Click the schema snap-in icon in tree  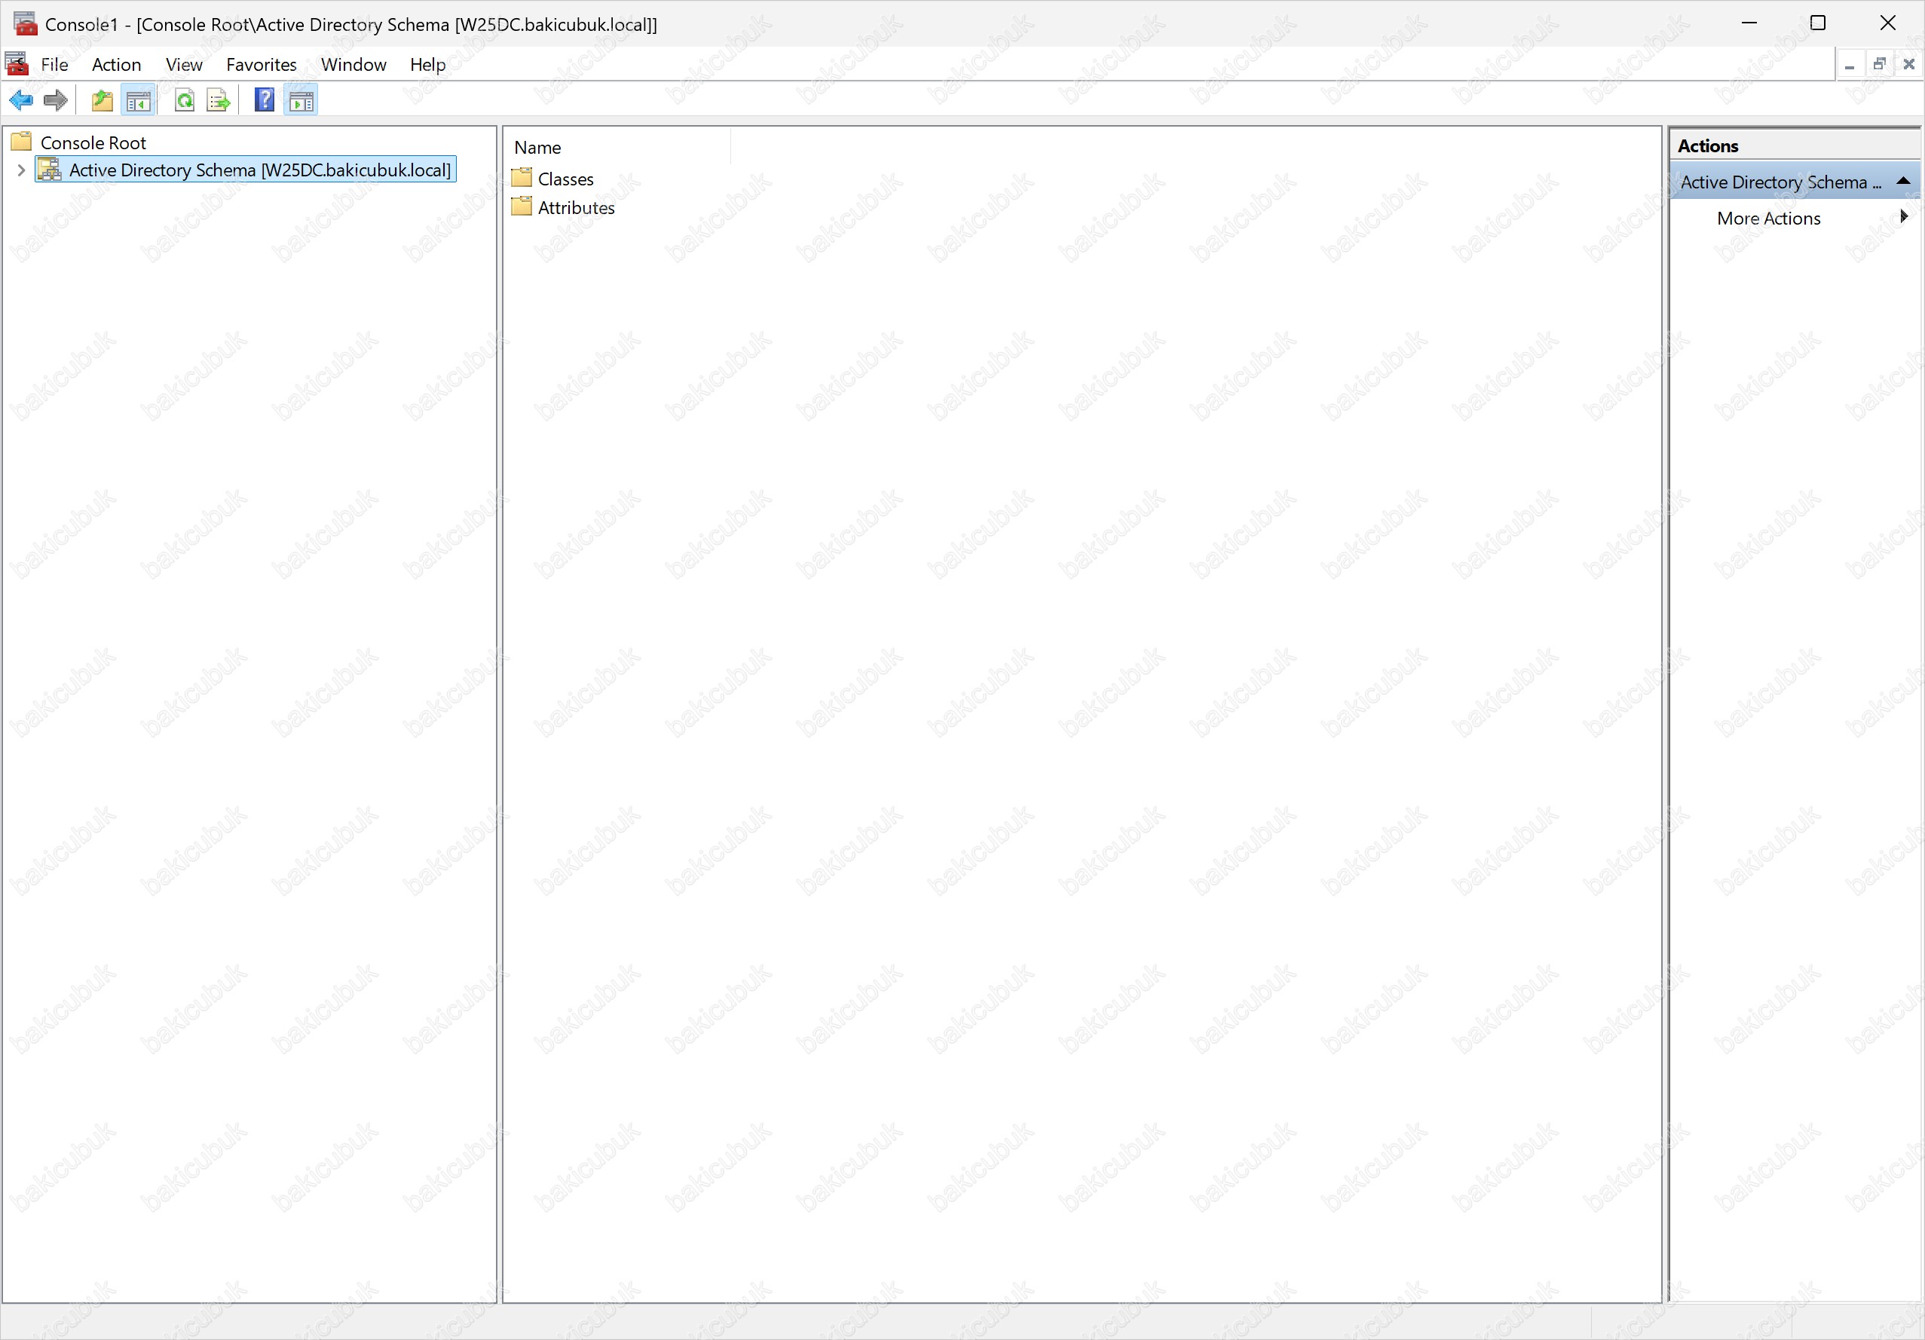50,170
